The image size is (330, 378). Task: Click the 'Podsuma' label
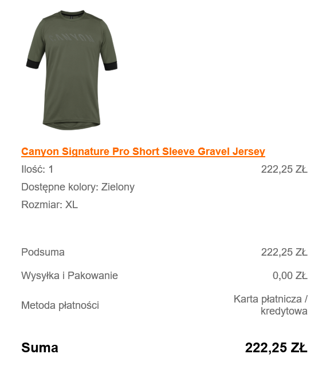point(43,252)
